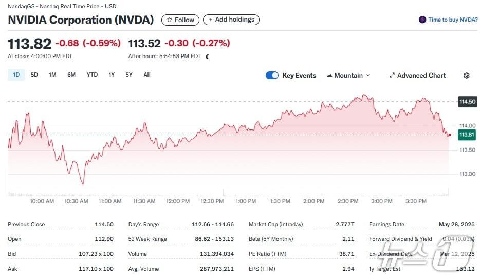
Task: Open the Time to buy NVDA link
Action: [x=453, y=20]
